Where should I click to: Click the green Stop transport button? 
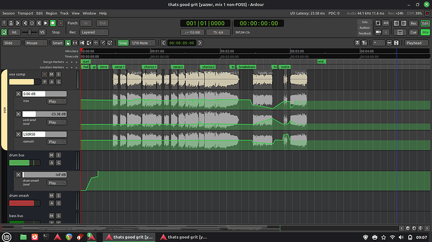53,23
